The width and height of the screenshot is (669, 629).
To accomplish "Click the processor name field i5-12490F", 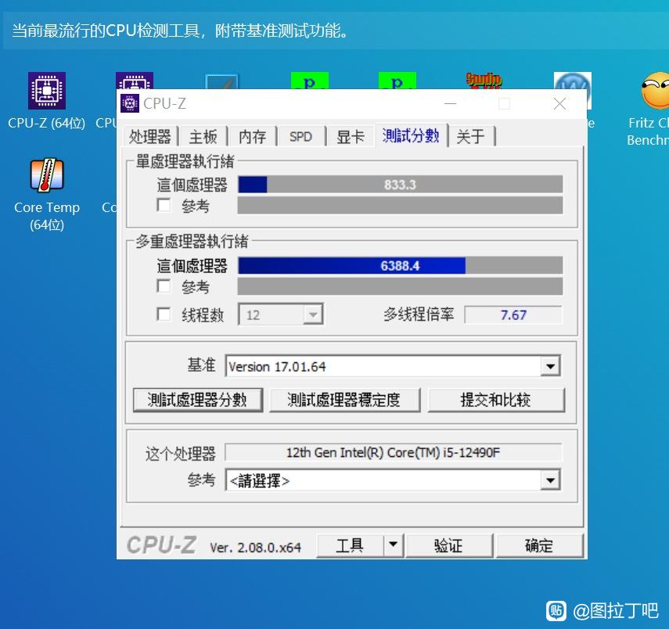I will pyautogui.click(x=393, y=452).
